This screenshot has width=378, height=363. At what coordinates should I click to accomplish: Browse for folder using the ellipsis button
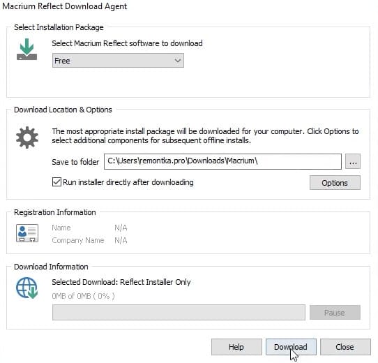(353, 161)
